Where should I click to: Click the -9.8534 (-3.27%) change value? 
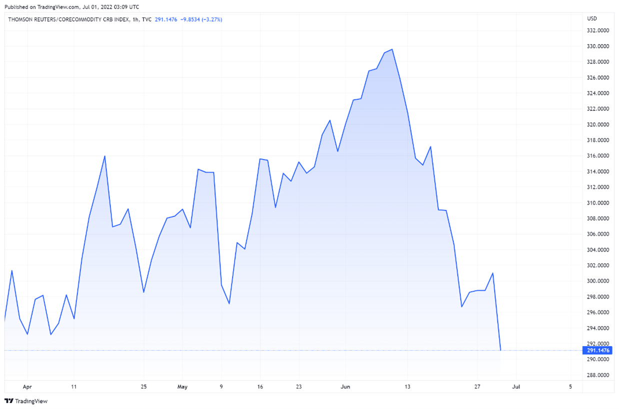pos(201,19)
